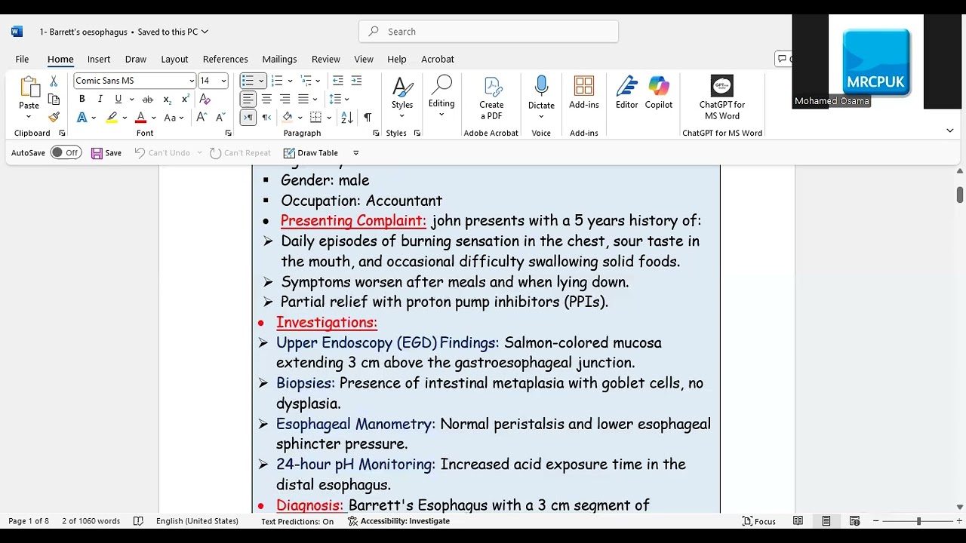Expand multilevel list dropdown arrow
Viewport: 966px width, 543px height.
click(x=318, y=81)
